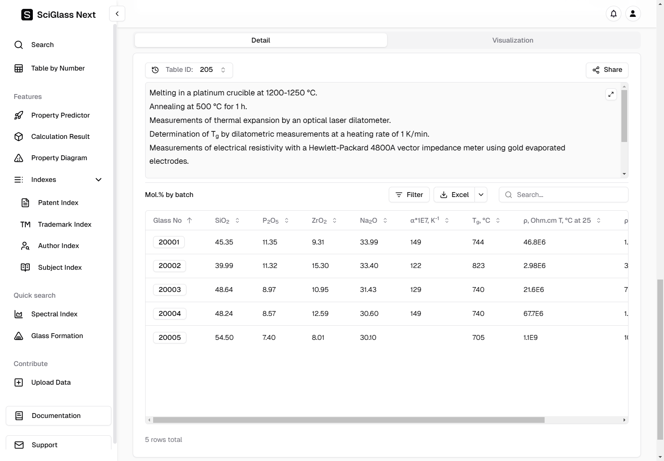Click the Share button
The width and height of the screenshot is (664, 461).
607,70
